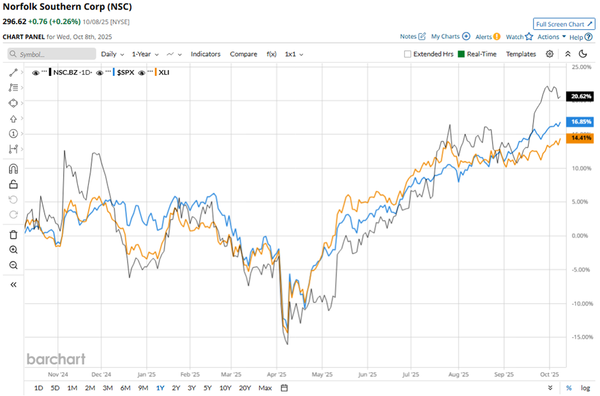Enable the Extended Hrs checkbox
600x396 pixels.
point(407,54)
